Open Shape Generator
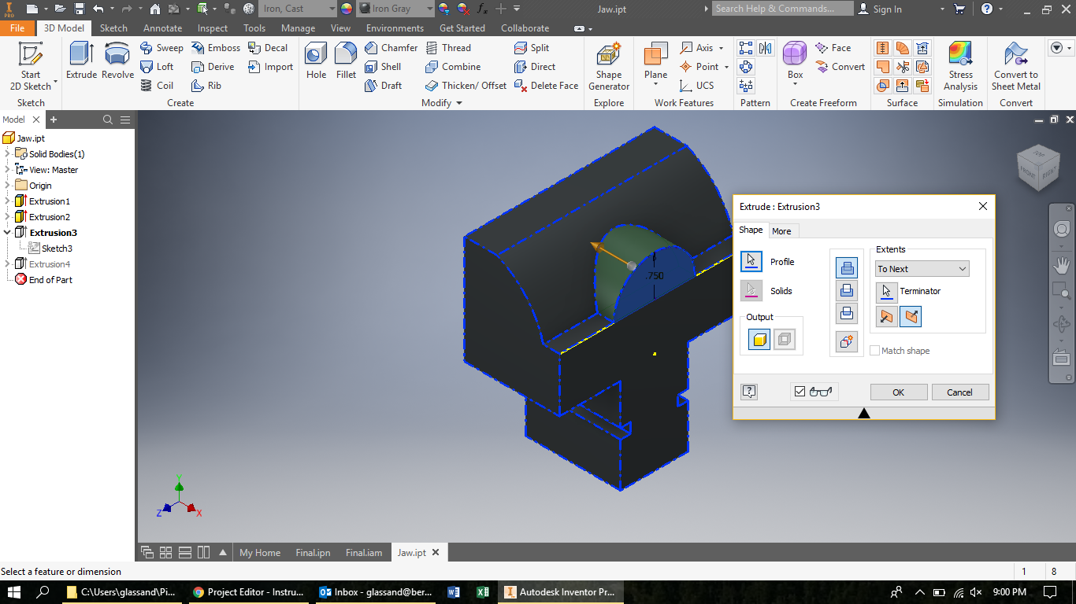This screenshot has width=1076, height=604. pos(609,68)
